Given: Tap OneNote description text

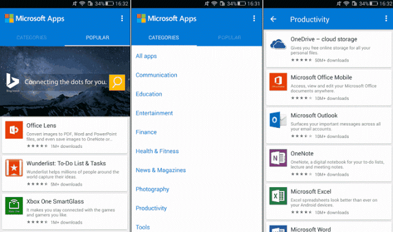Looking at the screenshot, I should (x=337, y=164).
